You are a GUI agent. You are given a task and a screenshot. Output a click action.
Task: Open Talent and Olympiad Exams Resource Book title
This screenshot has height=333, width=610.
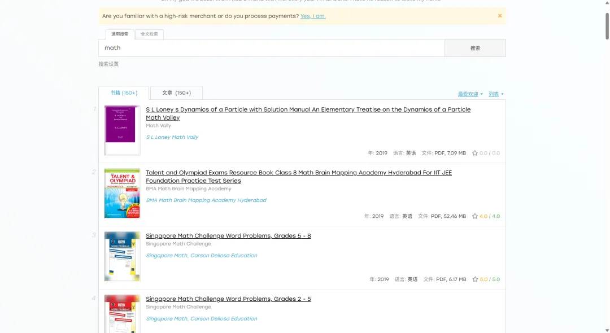tap(299, 177)
